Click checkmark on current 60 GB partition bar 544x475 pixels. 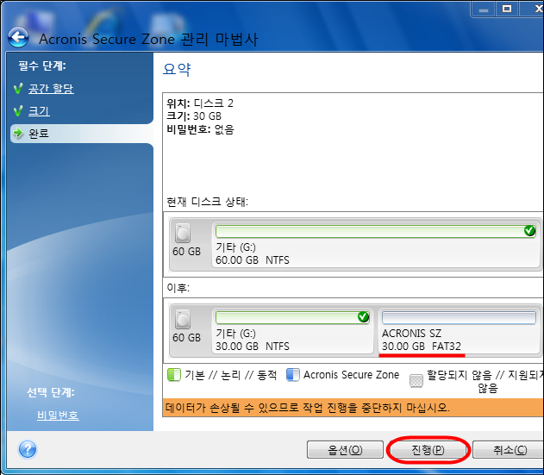529,230
